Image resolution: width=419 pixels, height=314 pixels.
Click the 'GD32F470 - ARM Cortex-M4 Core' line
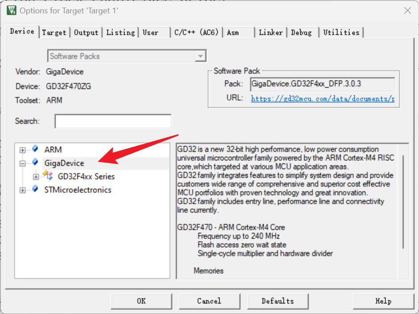point(231,227)
